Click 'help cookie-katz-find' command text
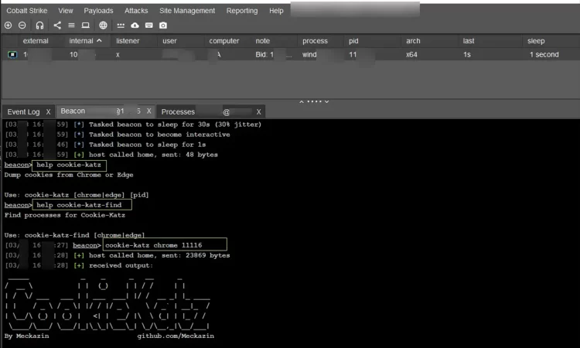 [x=79, y=205]
